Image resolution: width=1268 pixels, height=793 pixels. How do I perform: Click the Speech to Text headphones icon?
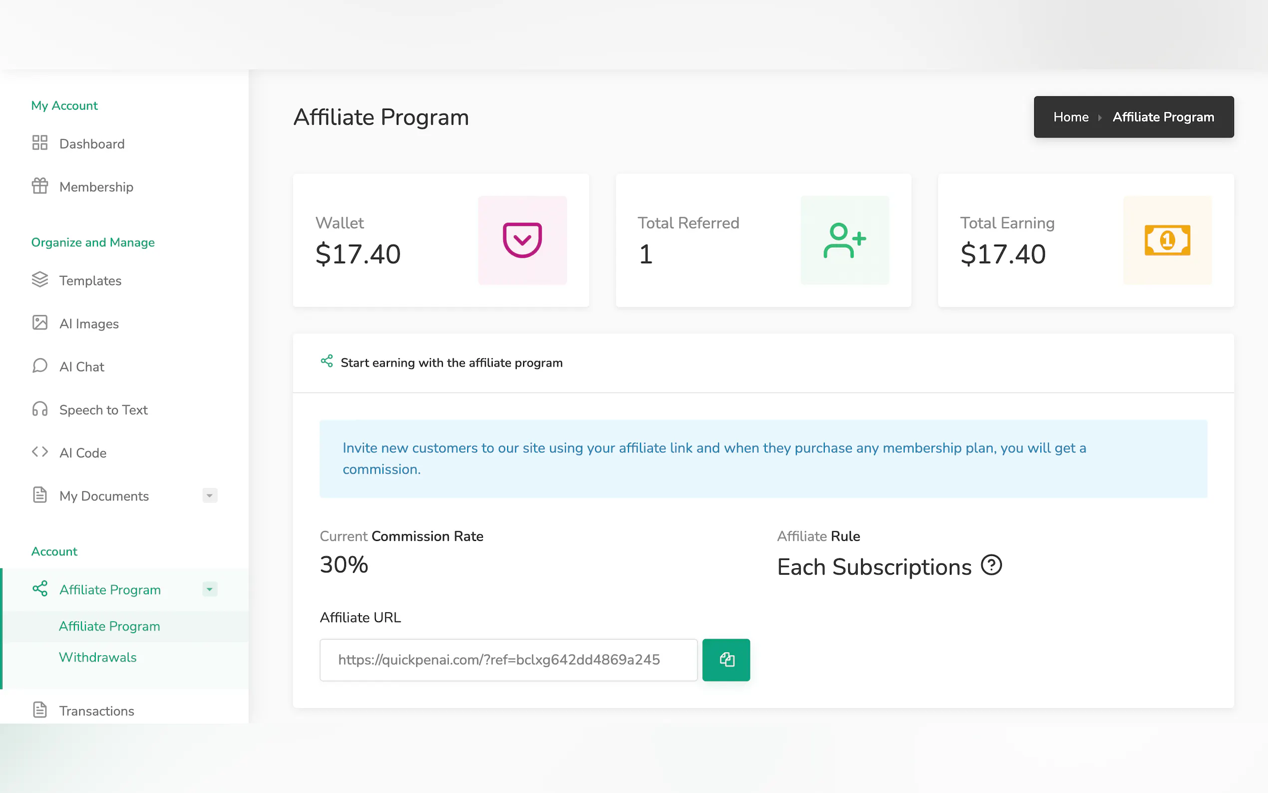[40, 409]
